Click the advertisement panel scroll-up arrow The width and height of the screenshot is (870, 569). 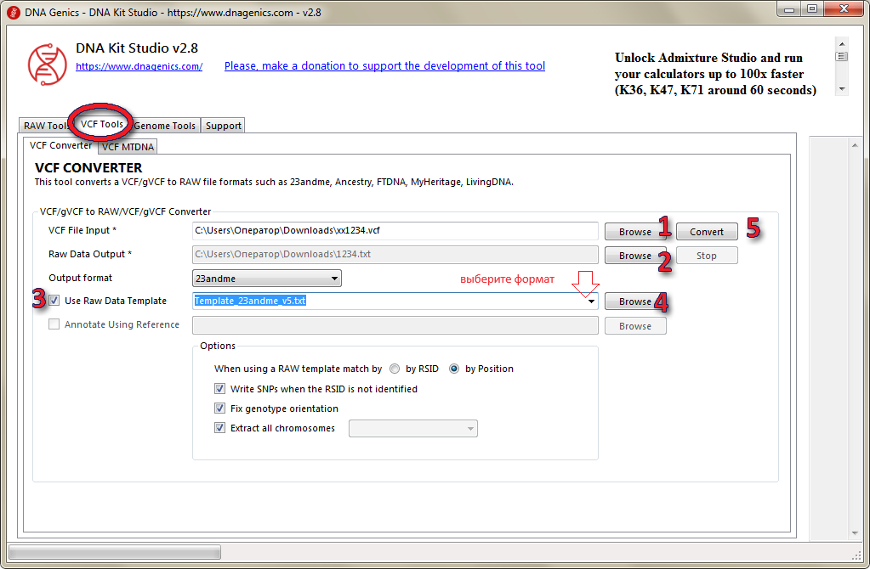(842, 44)
